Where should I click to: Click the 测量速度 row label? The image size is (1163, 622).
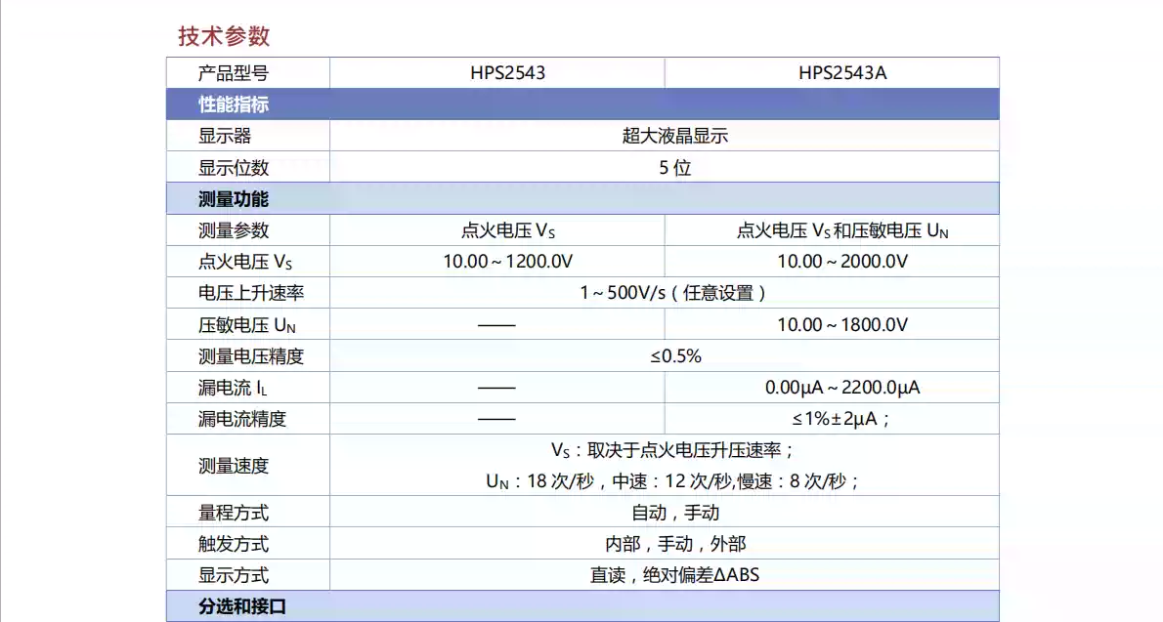coord(234,466)
